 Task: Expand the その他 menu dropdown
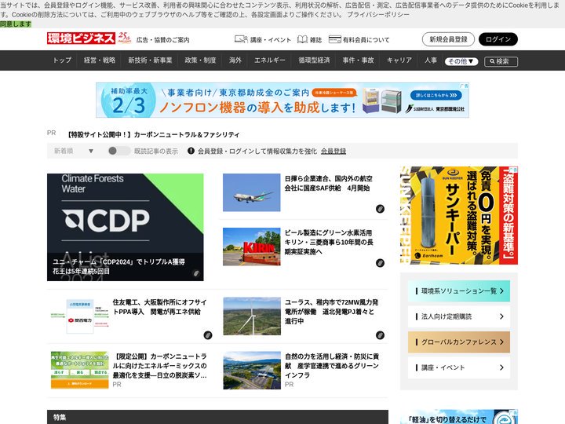(461, 61)
